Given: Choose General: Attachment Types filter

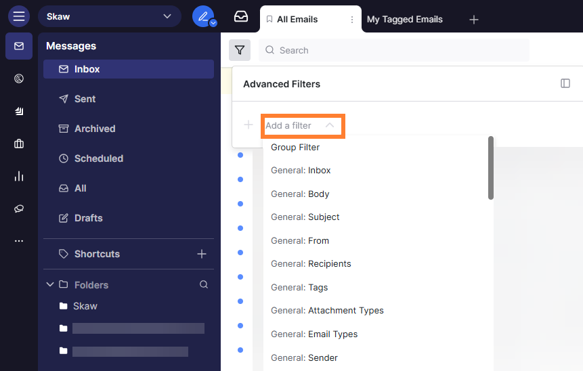Looking at the screenshot, I should (327, 311).
